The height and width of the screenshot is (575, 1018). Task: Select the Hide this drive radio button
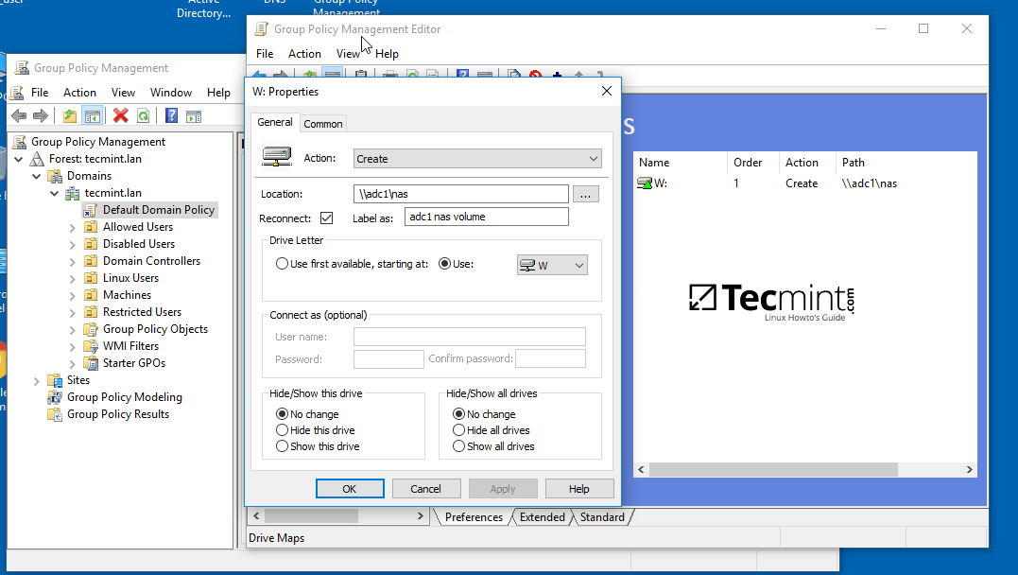282,430
